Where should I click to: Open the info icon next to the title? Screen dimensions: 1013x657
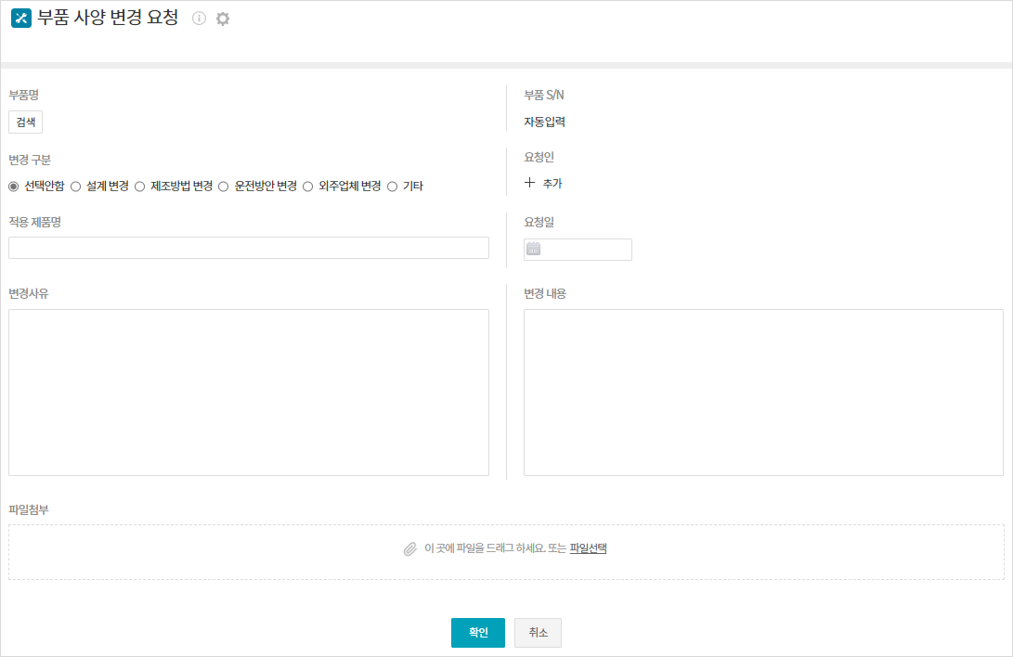click(x=199, y=19)
